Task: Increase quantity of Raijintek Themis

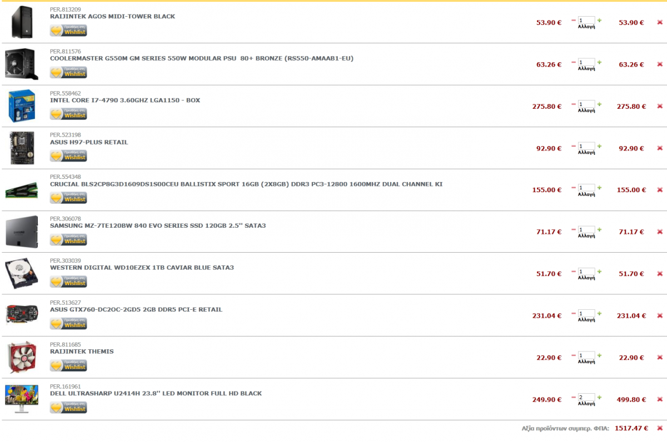Action: (x=599, y=355)
